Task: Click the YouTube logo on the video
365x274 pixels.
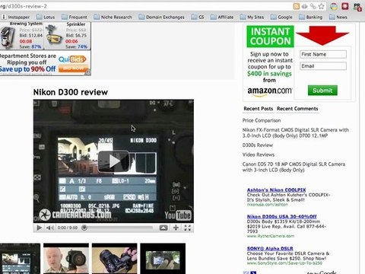Action: click(178, 215)
